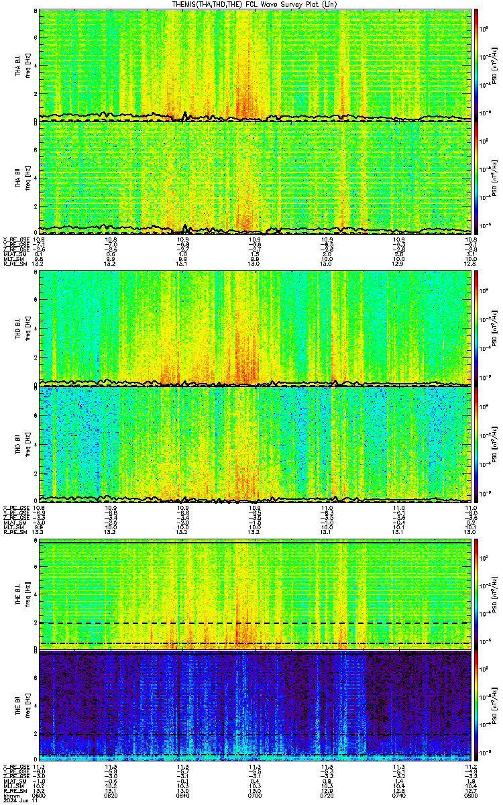Click the '0700' time tick label
This screenshot has width=503, height=805.
(x=255, y=796)
